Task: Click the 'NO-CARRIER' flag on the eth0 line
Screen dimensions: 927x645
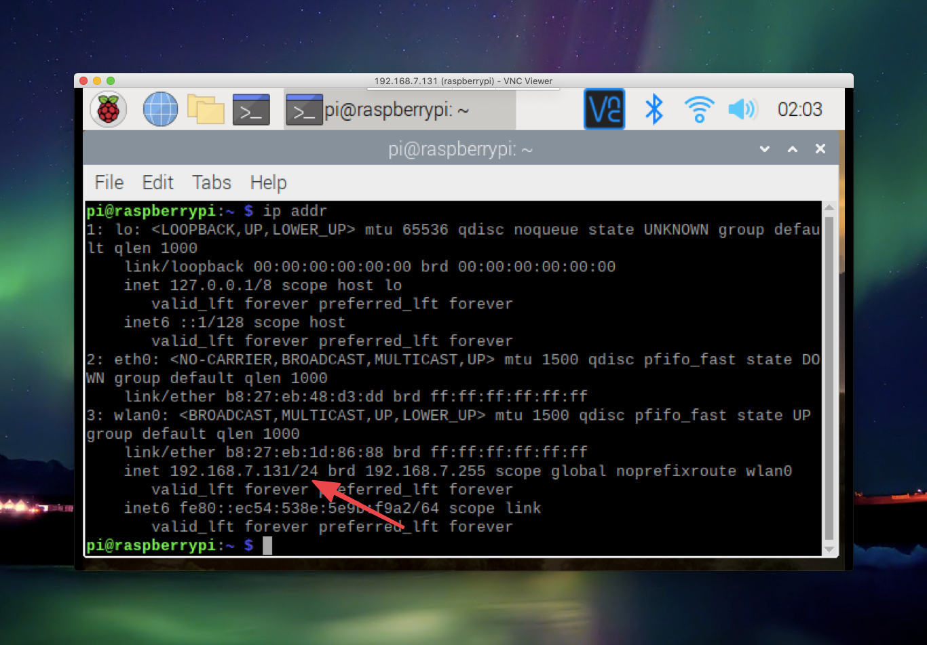Action: click(226, 359)
